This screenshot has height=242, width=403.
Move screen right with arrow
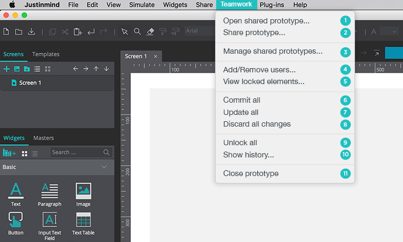tap(85, 69)
